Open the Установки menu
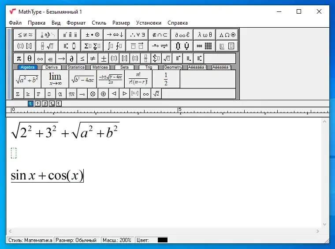The height and width of the screenshot is (249, 335). point(149,23)
